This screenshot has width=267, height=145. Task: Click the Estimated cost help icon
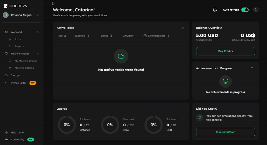click(x=145, y=36)
